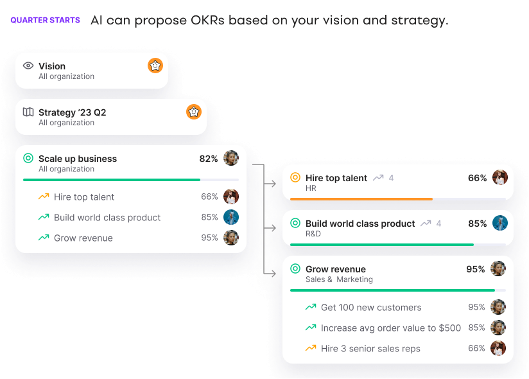Click the Scale up business green progress bar

112,180
